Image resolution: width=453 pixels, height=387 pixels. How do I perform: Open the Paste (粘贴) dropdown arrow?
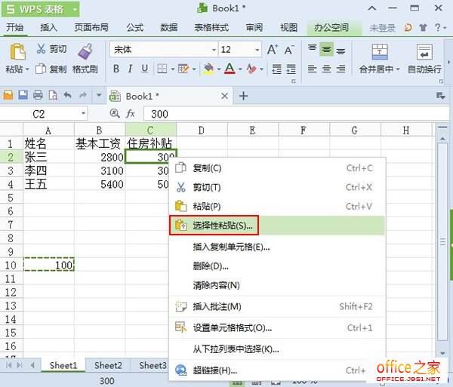click(x=27, y=69)
